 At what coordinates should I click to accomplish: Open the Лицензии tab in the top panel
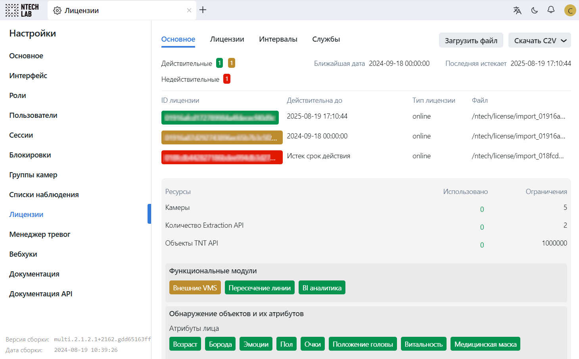click(x=227, y=39)
